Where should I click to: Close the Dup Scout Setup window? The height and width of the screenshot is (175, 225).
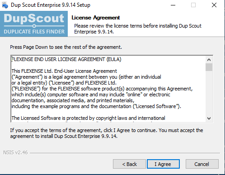[x=214, y=5]
